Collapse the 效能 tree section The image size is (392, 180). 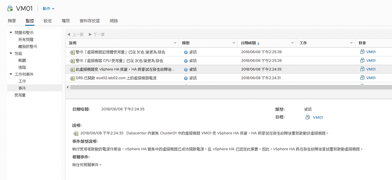(11, 53)
